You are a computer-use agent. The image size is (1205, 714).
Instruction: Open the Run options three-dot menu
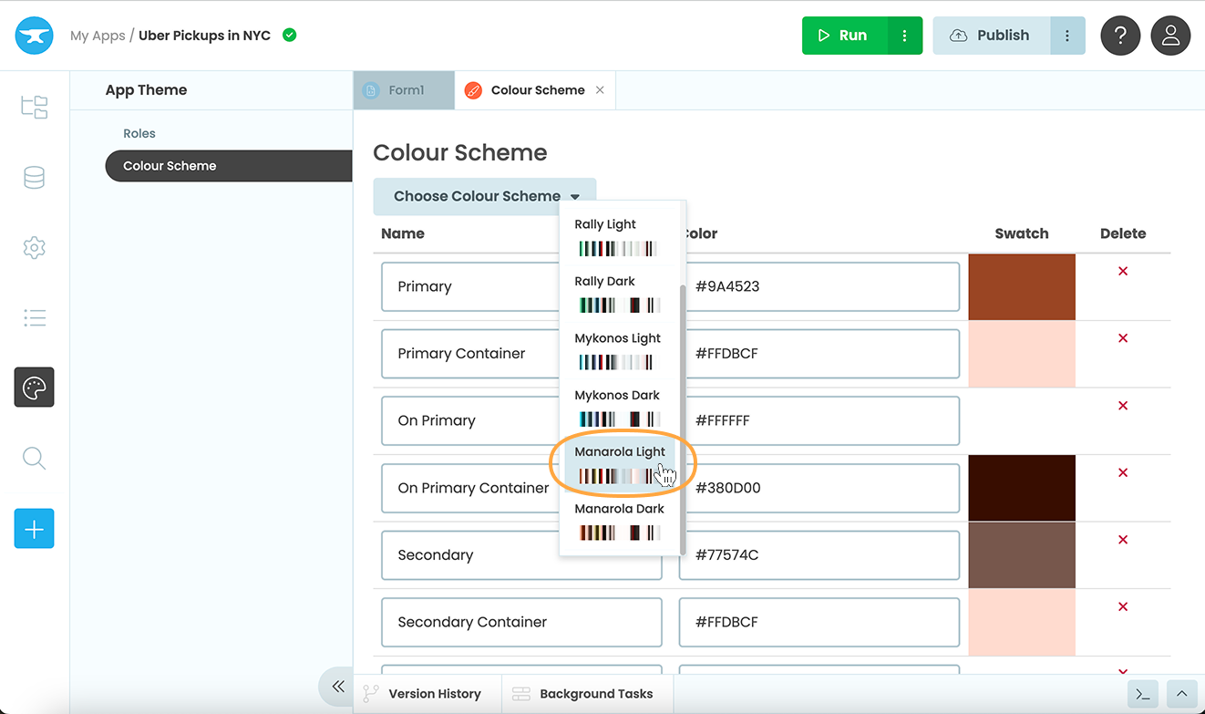click(x=904, y=35)
